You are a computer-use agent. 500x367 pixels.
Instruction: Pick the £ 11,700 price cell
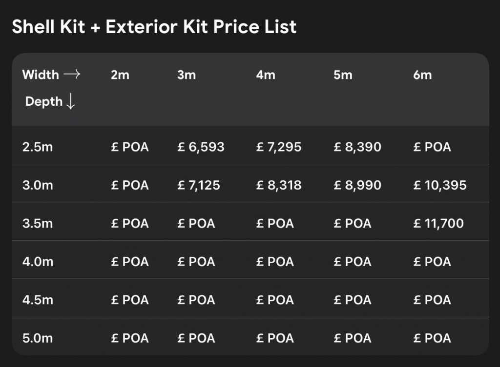click(x=438, y=223)
